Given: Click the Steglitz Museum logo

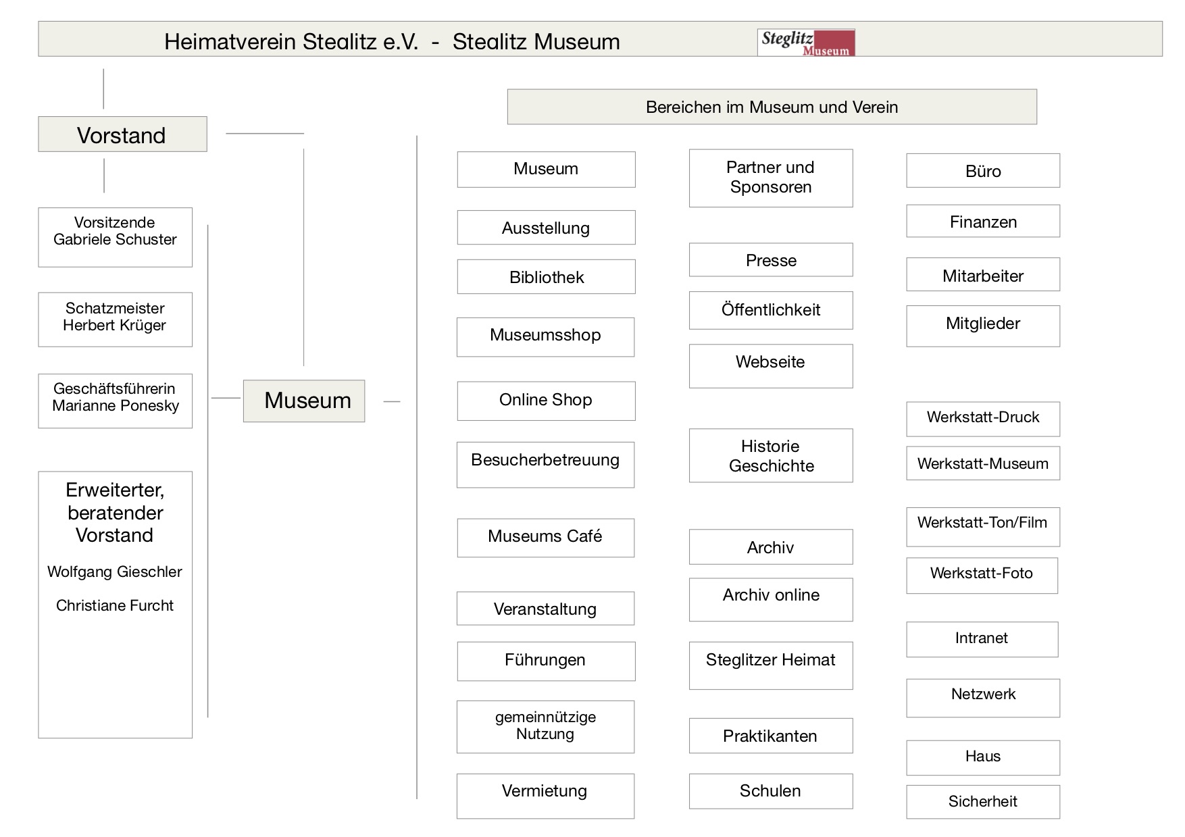Looking at the screenshot, I should [x=806, y=43].
